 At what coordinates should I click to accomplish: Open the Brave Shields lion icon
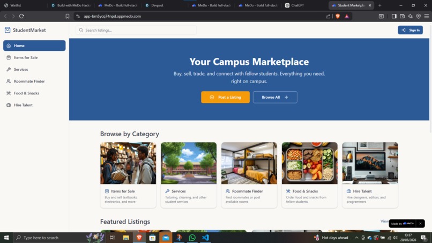[x=338, y=16]
